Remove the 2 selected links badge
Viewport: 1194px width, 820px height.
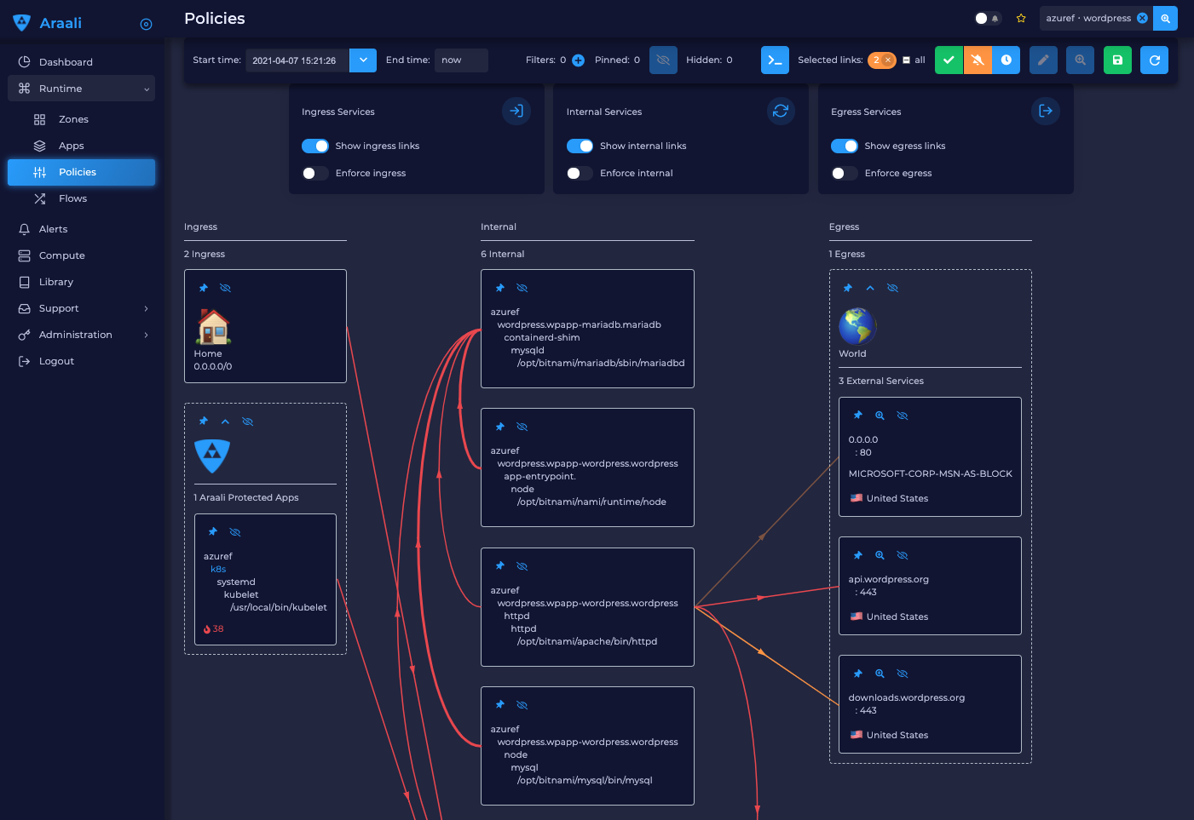click(888, 60)
